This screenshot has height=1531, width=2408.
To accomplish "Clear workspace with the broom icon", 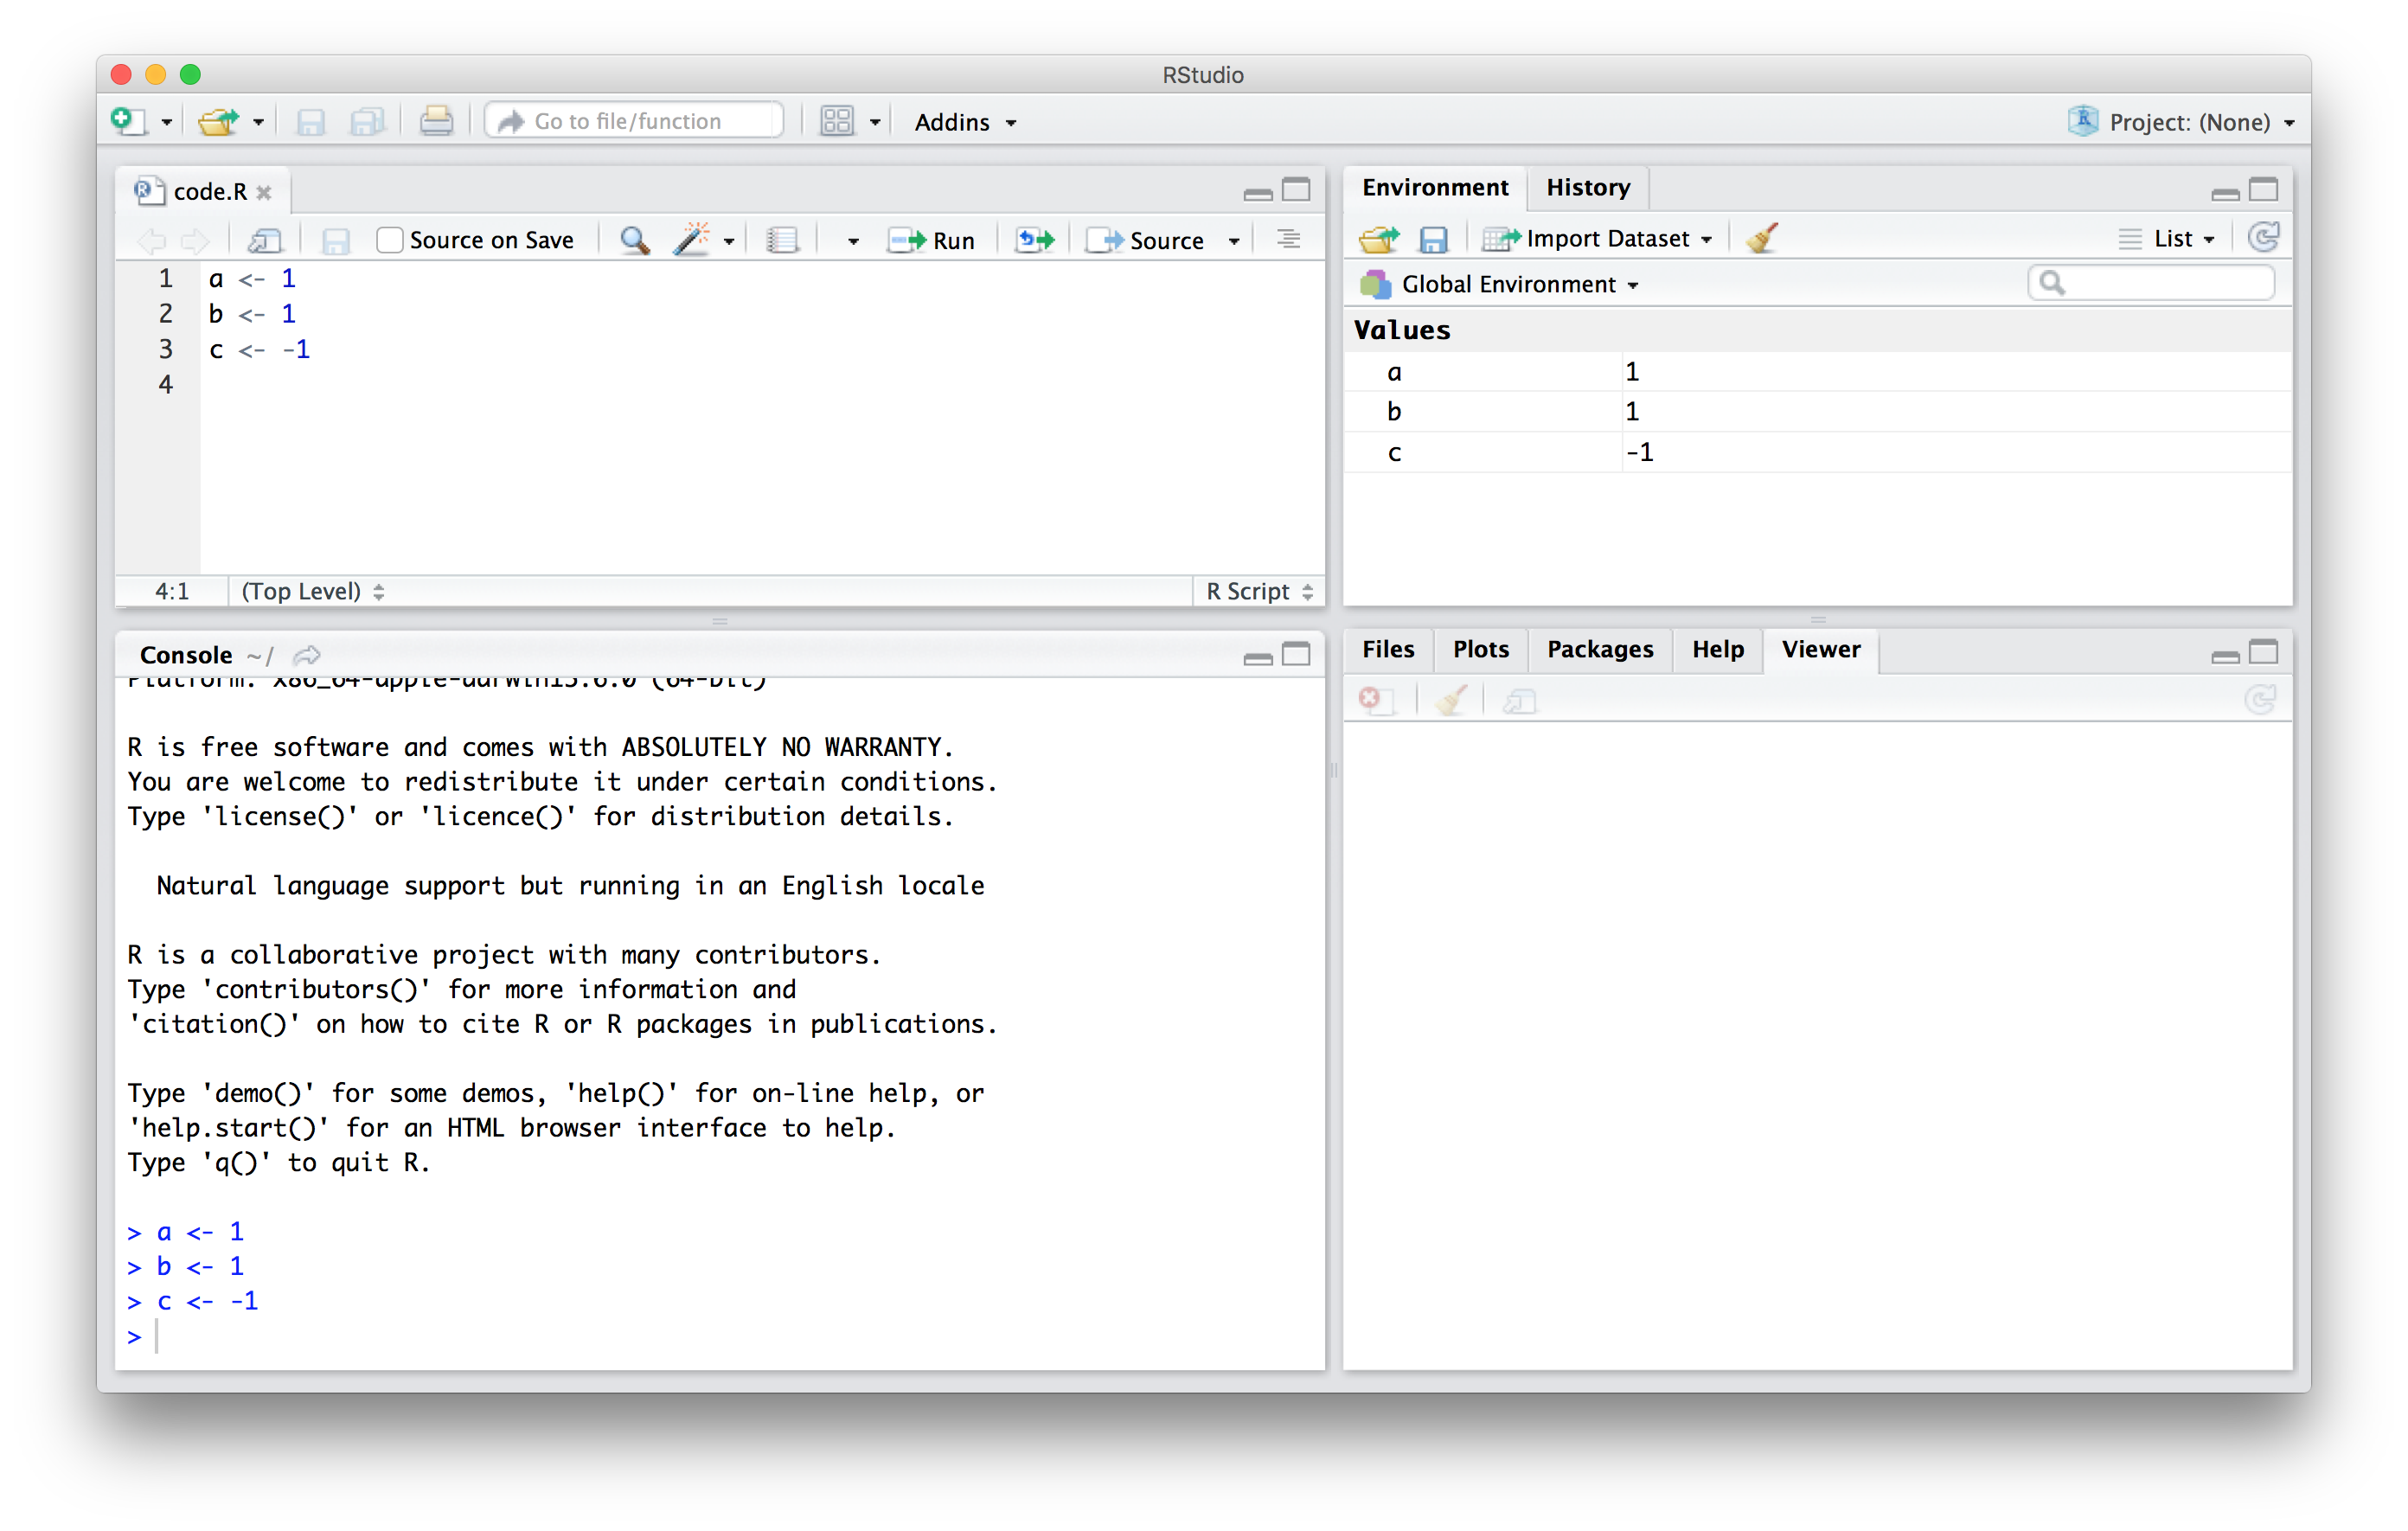I will 1762,238.
